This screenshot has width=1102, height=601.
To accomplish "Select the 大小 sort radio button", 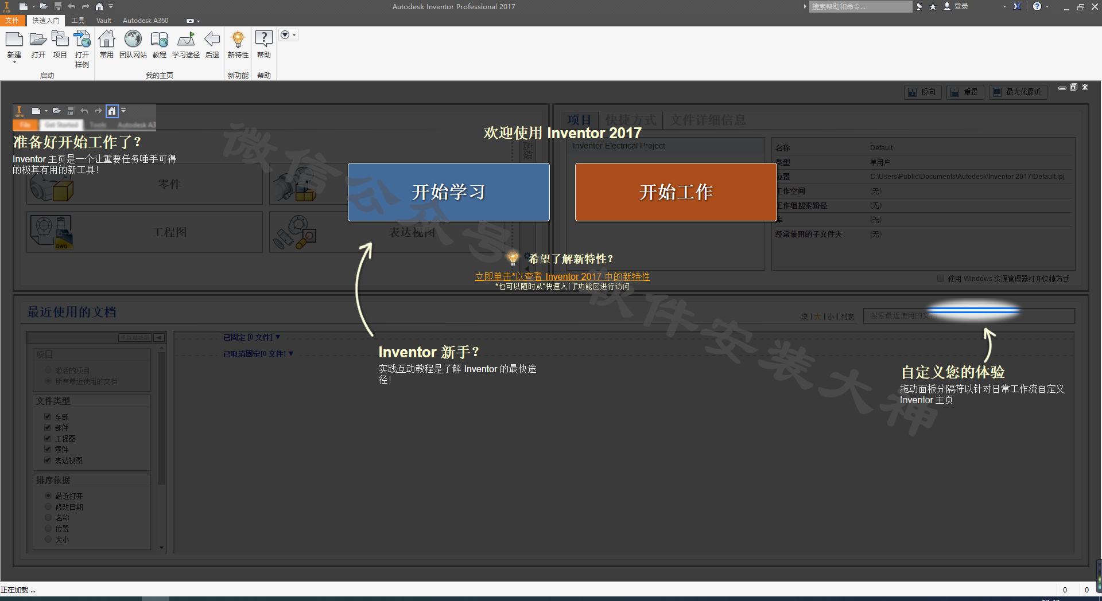I will tap(48, 540).
